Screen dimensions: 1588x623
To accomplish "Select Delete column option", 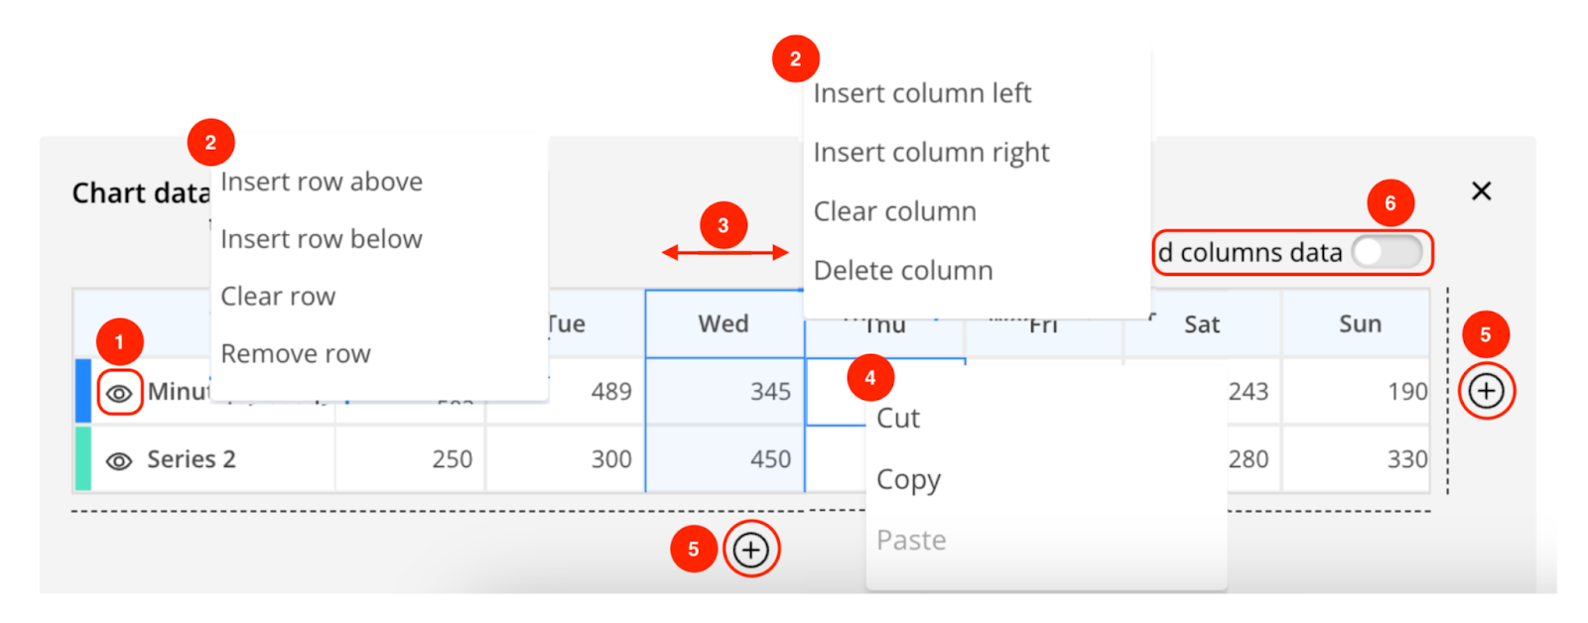I will click(x=903, y=271).
